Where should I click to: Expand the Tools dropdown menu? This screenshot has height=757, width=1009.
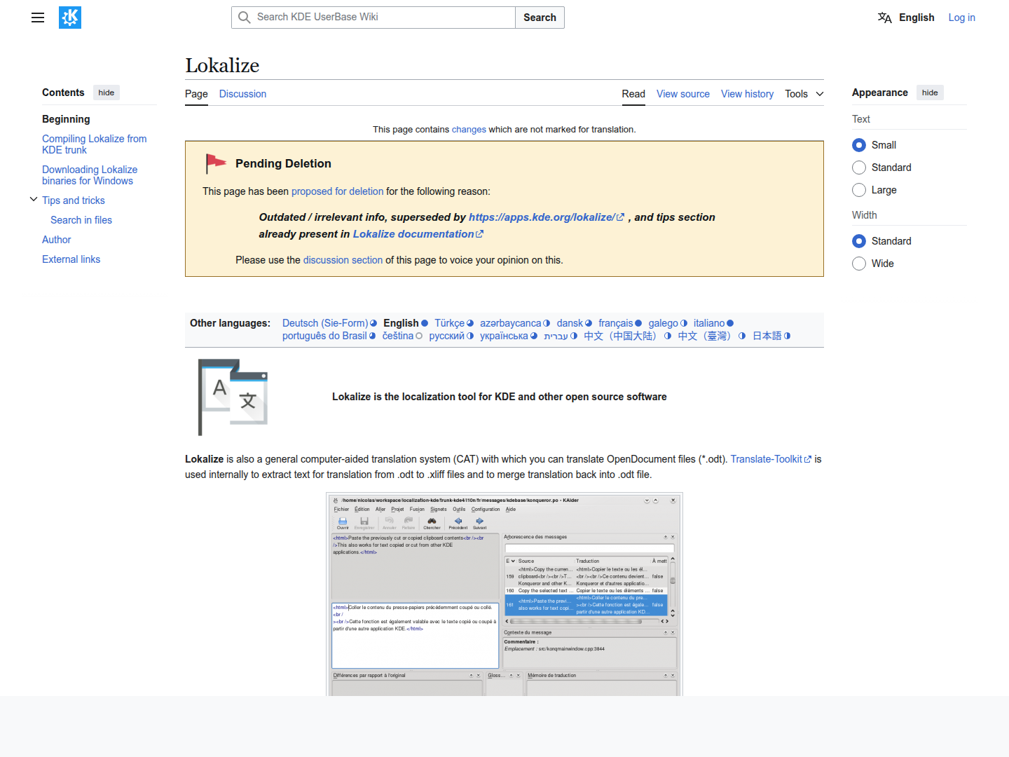coord(804,94)
